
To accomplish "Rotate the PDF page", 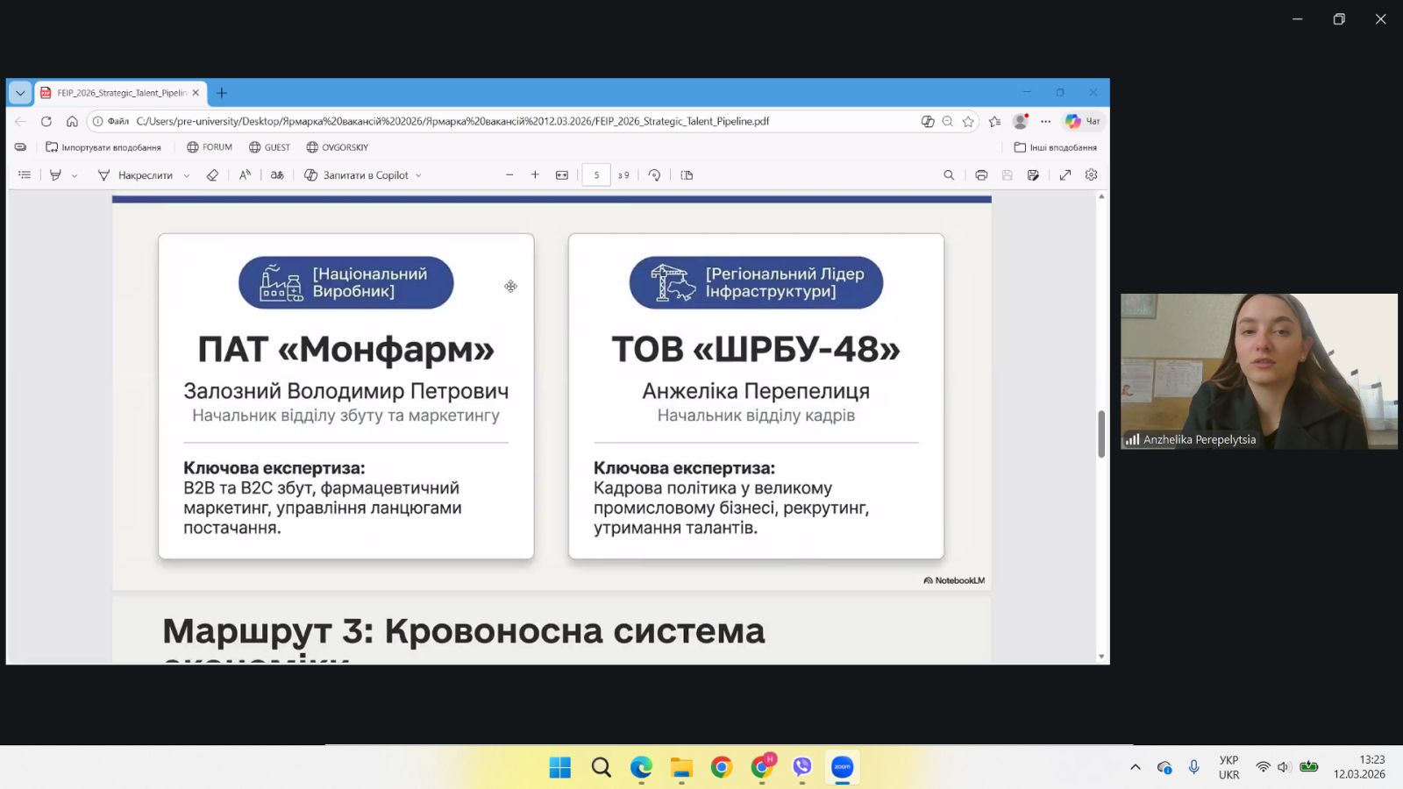I will [654, 175].
